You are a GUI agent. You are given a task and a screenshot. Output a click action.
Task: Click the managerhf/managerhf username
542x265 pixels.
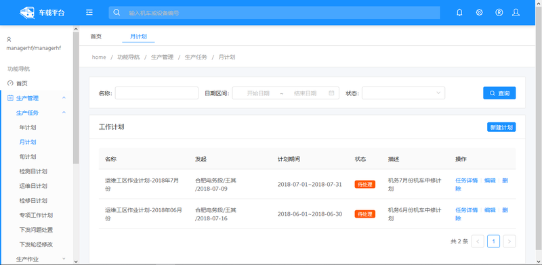tap(33, 48)
